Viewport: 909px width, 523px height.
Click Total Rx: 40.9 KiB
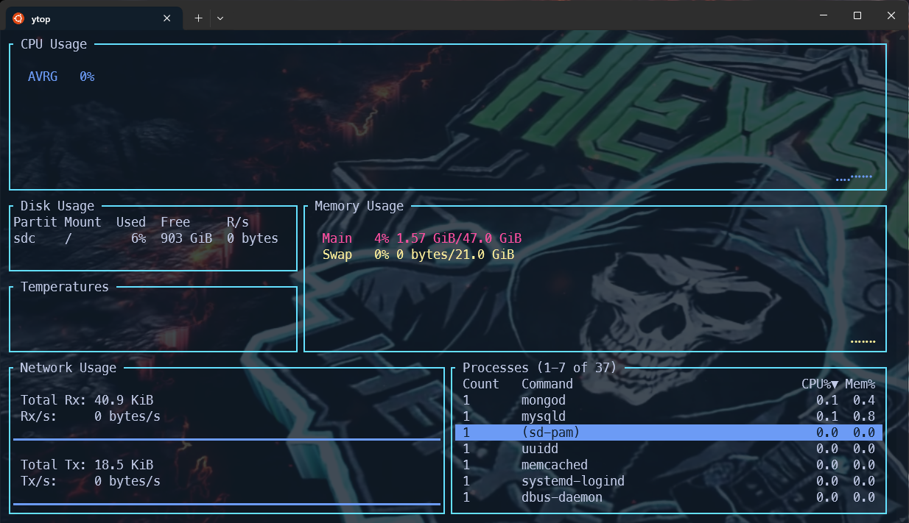87,400
